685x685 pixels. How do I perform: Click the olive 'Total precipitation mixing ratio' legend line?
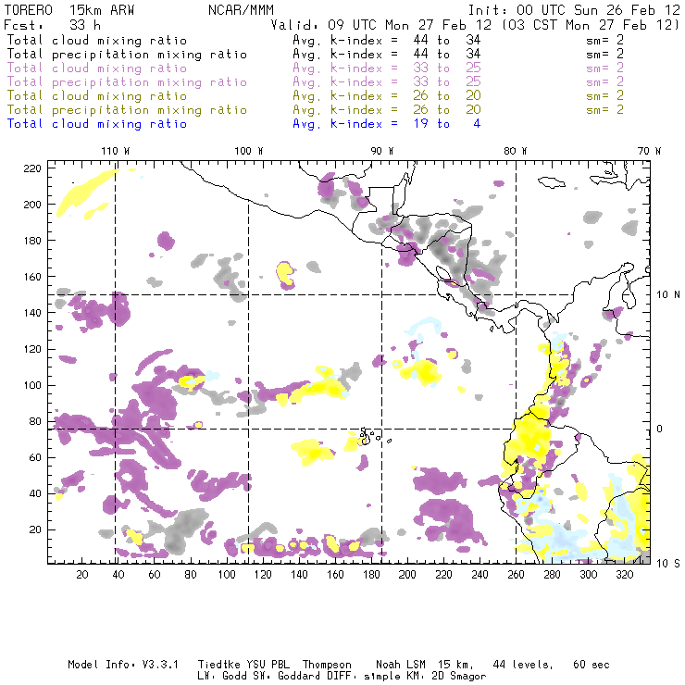point(127,110)
